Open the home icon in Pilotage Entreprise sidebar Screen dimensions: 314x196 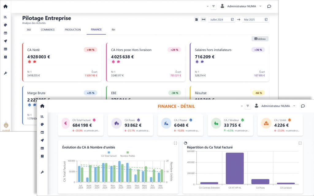pyautogui.click(x=5, y=6)
